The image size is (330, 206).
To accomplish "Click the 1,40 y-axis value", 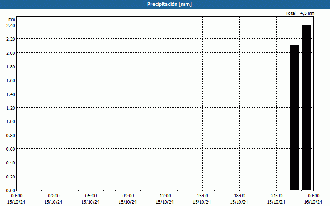I will 11,94.
